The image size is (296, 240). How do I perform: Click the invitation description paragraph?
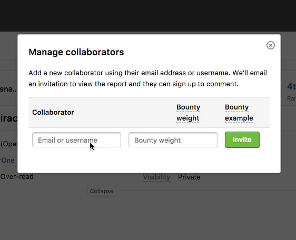pos(147,78)
